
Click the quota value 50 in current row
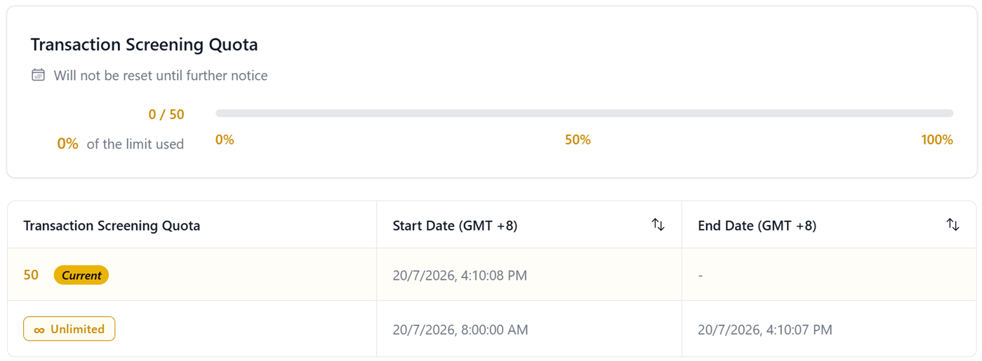click(x=31, y=275)
